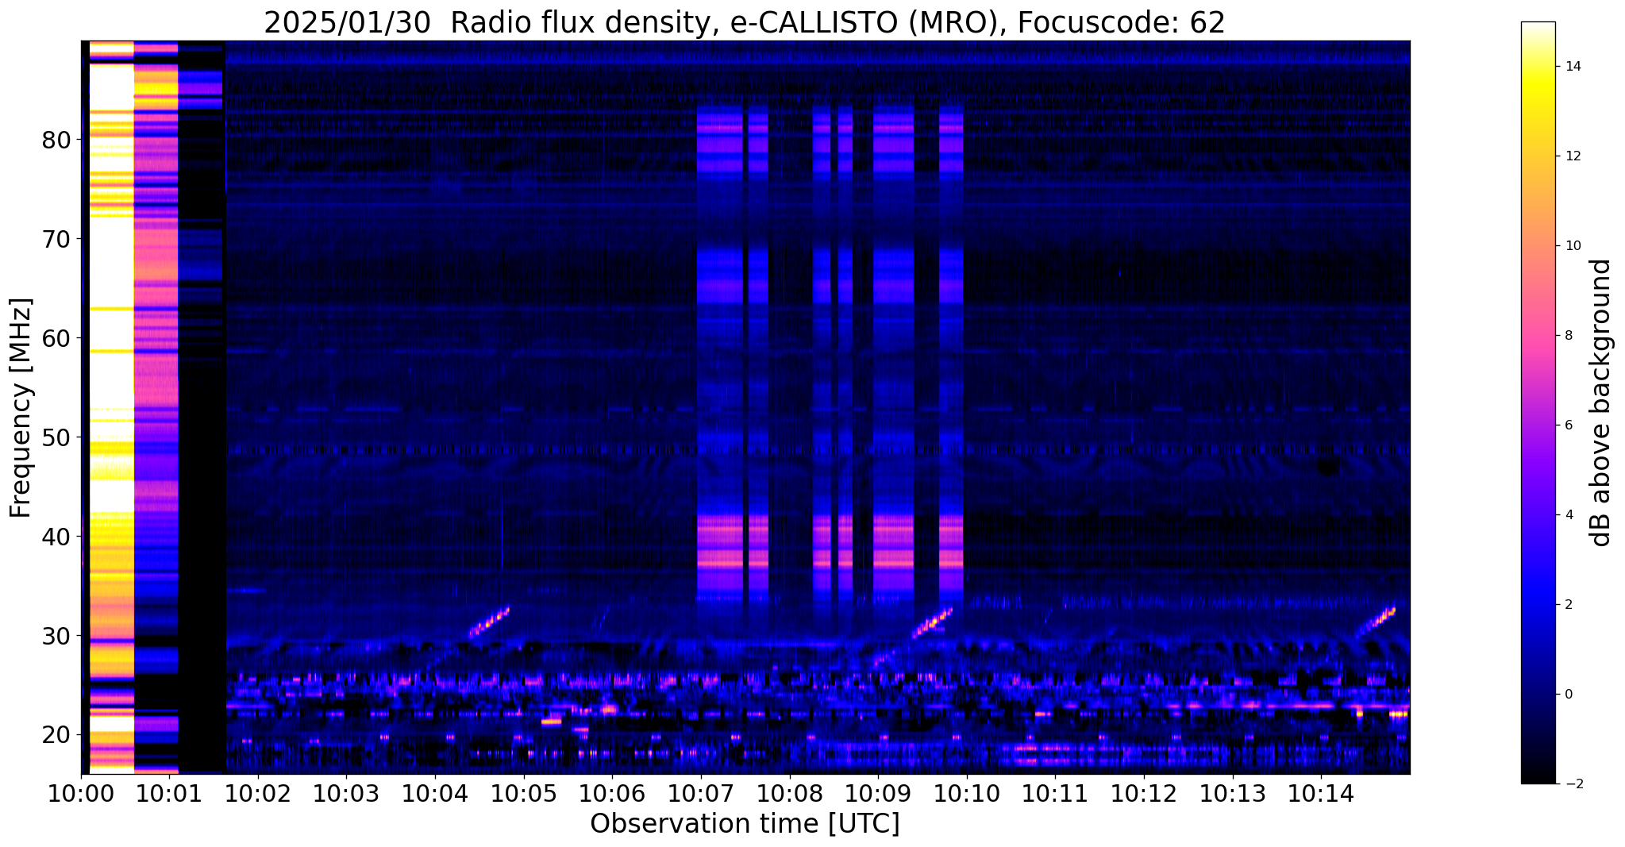Click the 10:08 time tick label
1625x847 pixels.
[789, 794]
